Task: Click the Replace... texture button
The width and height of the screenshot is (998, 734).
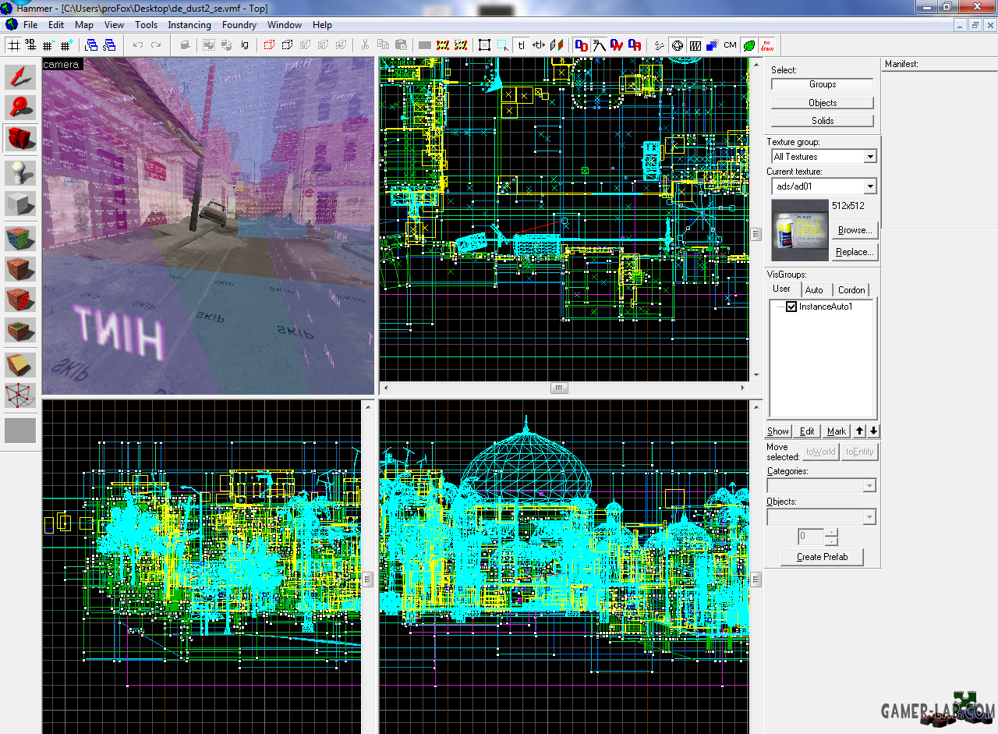Action: 855,252
